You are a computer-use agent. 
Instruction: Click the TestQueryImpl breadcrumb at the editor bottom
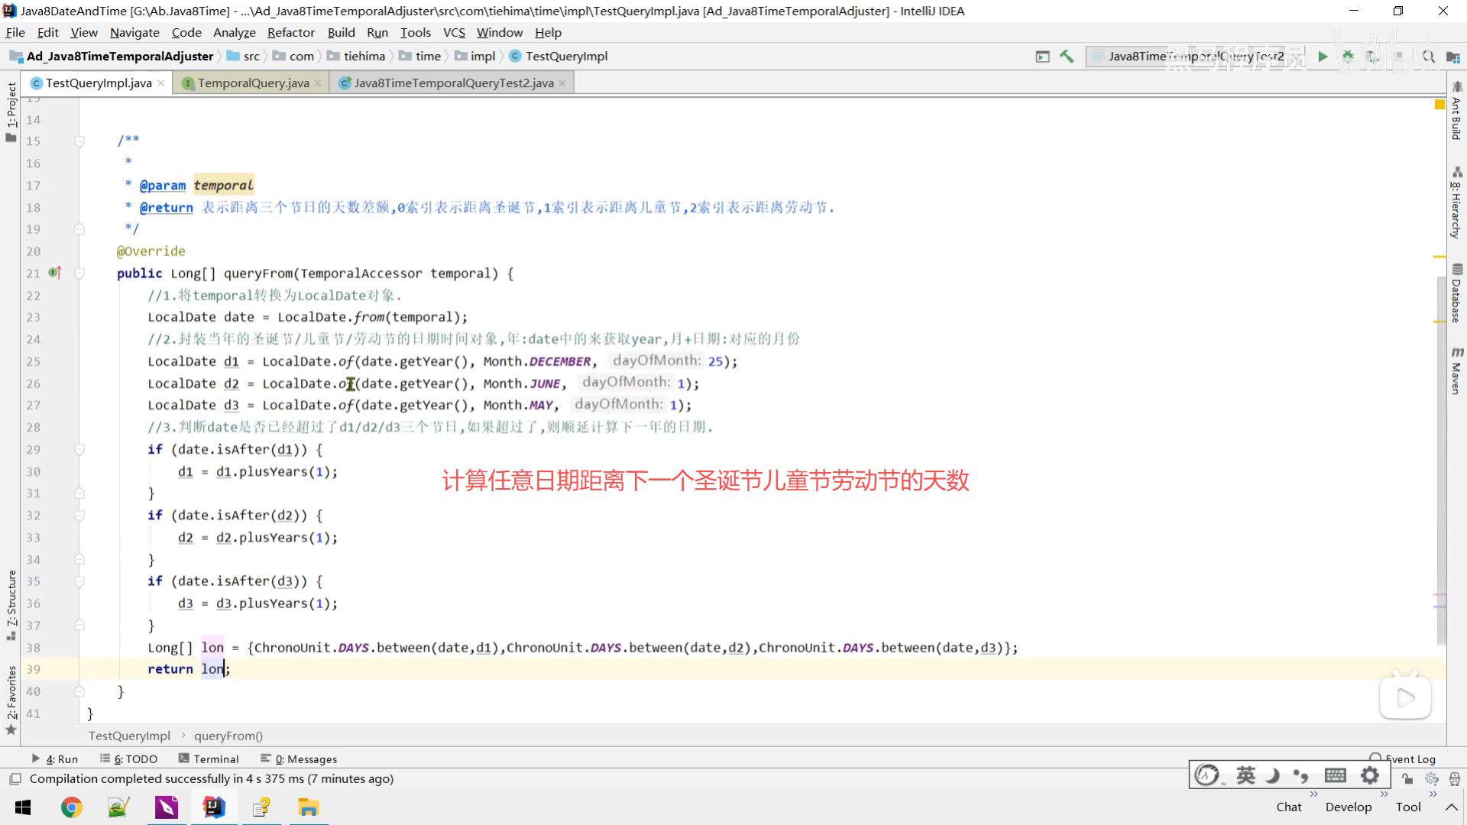129,736
